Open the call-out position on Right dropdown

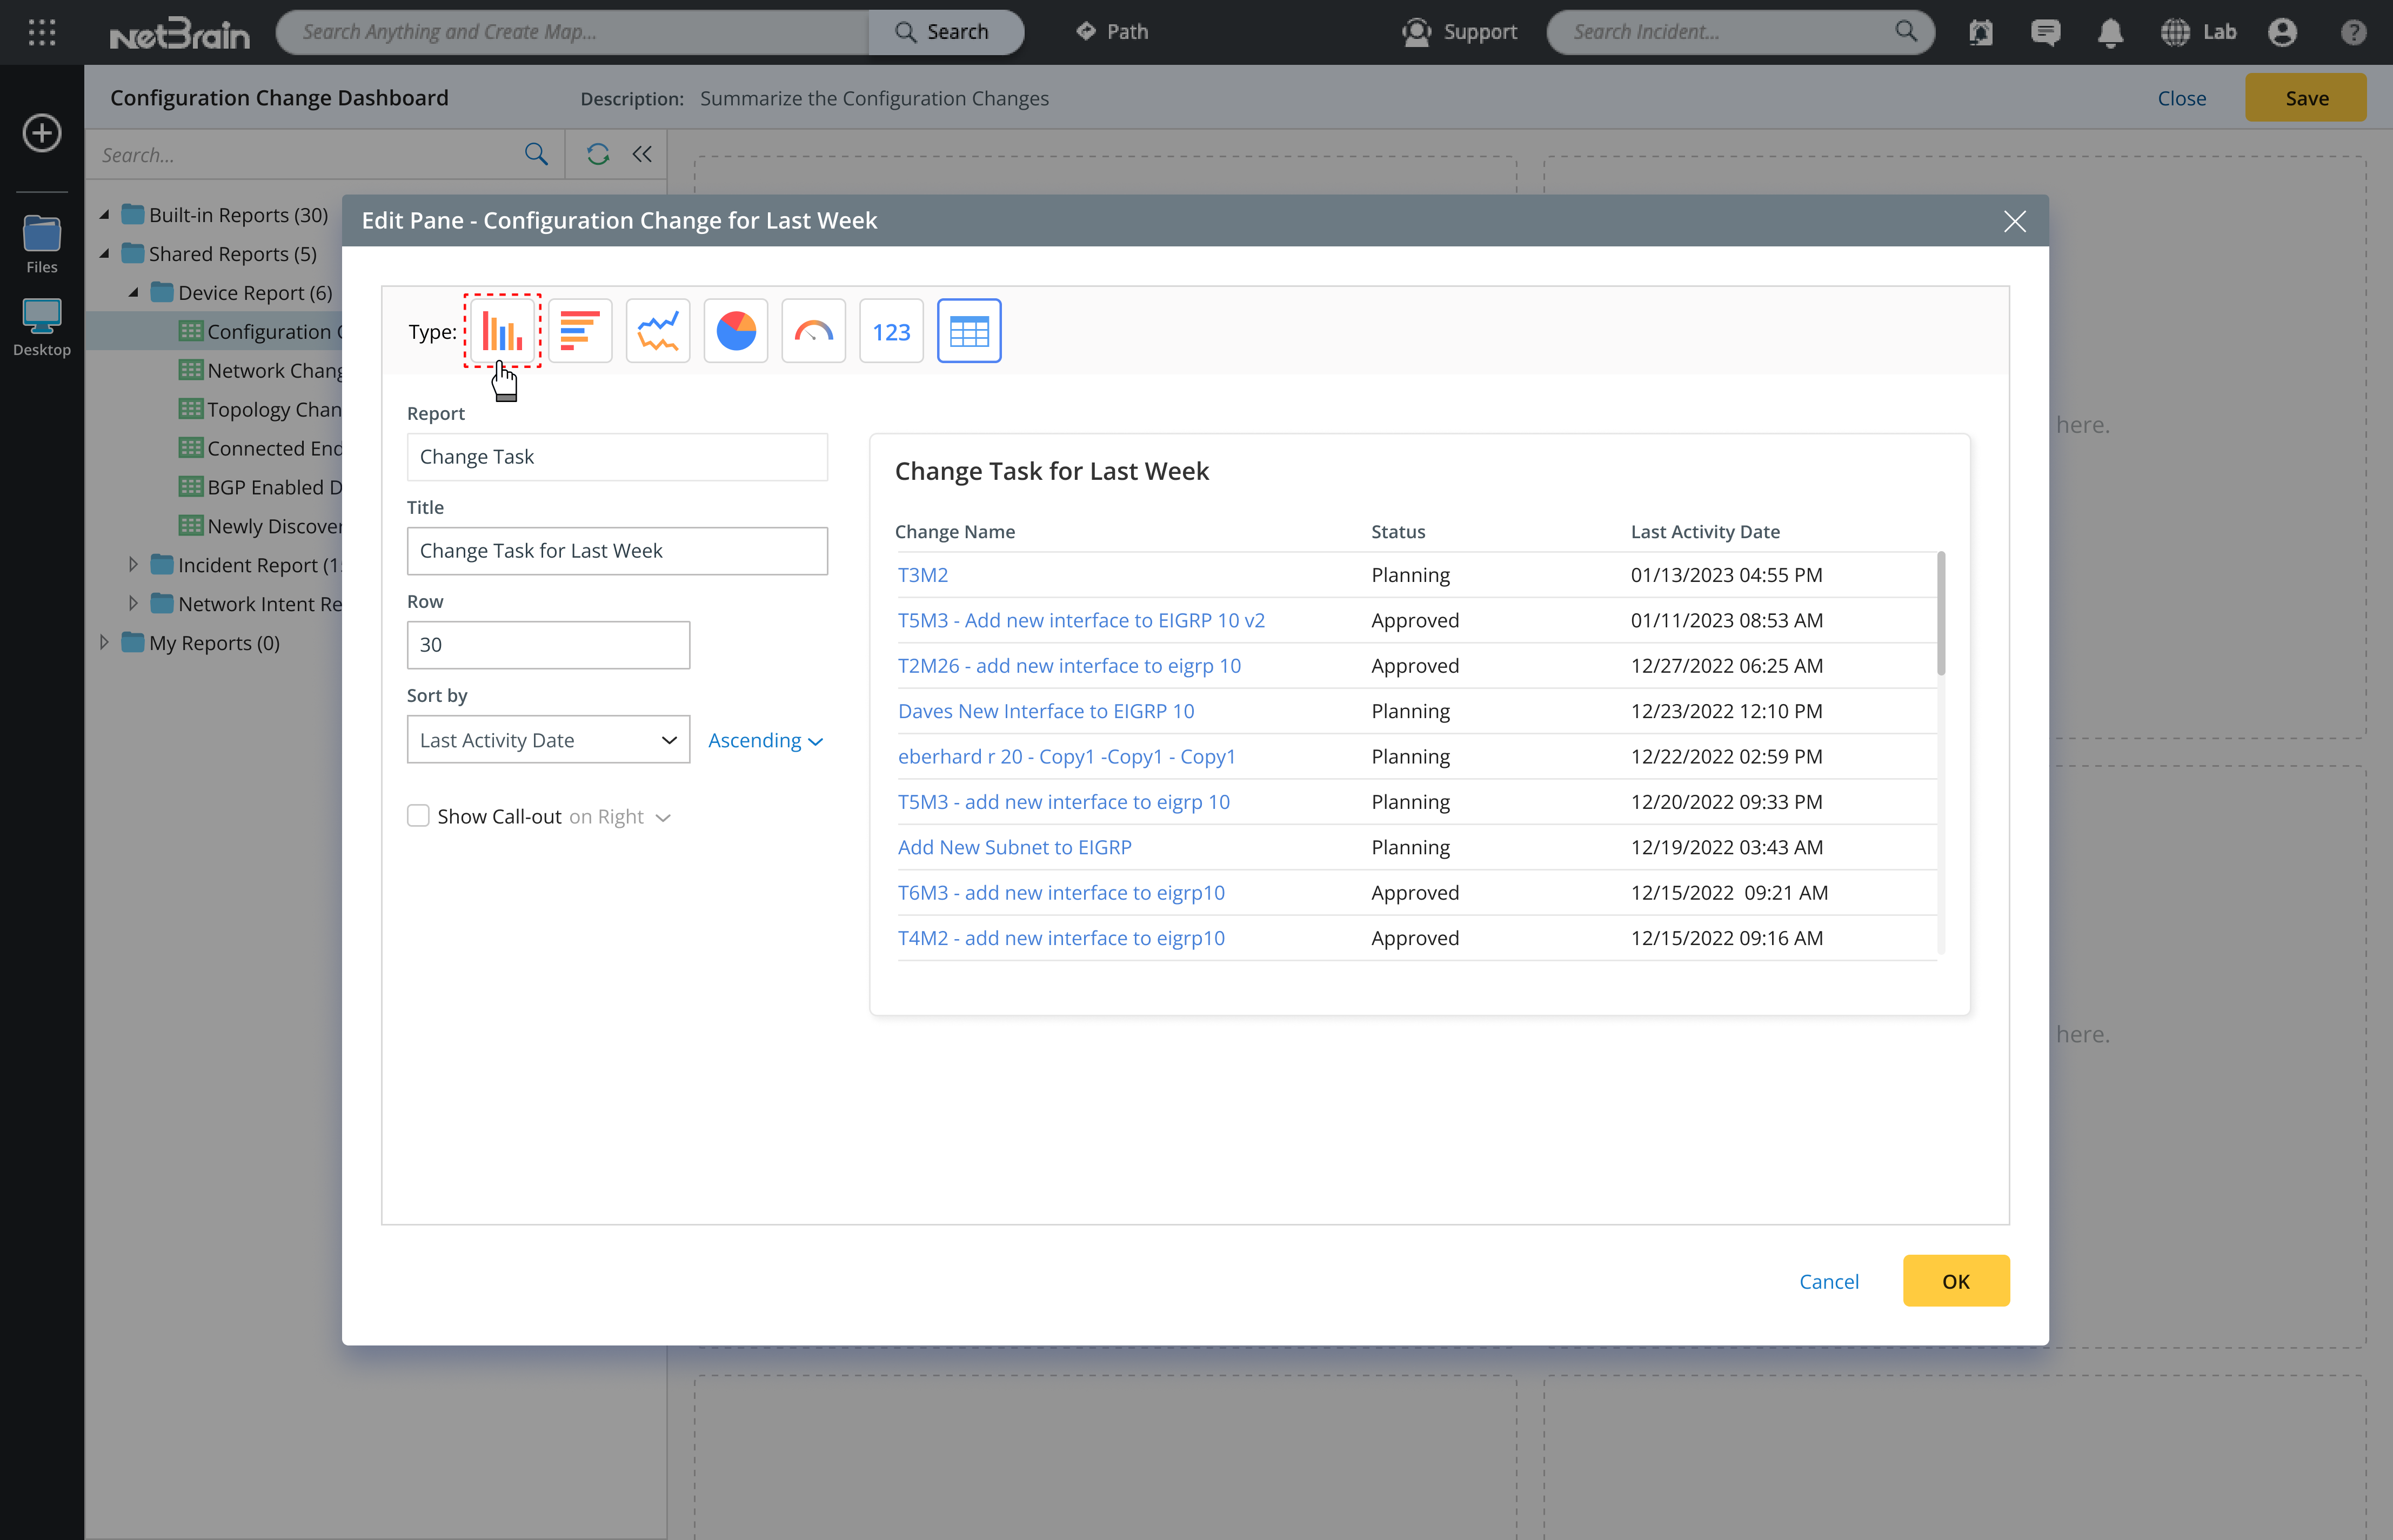[x=620, y=817]
